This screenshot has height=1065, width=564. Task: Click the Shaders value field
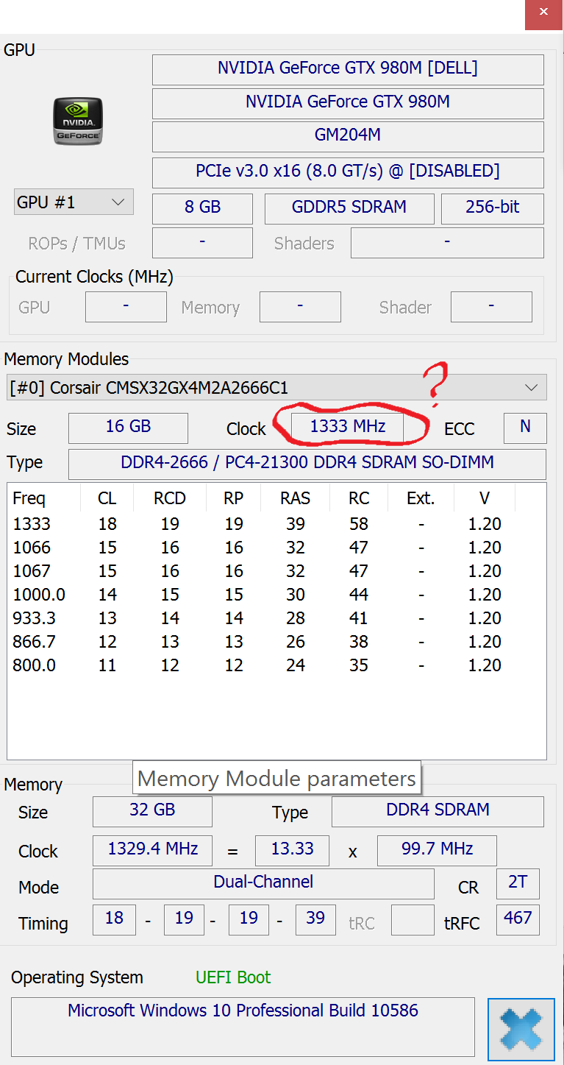(x=447, y=243)
